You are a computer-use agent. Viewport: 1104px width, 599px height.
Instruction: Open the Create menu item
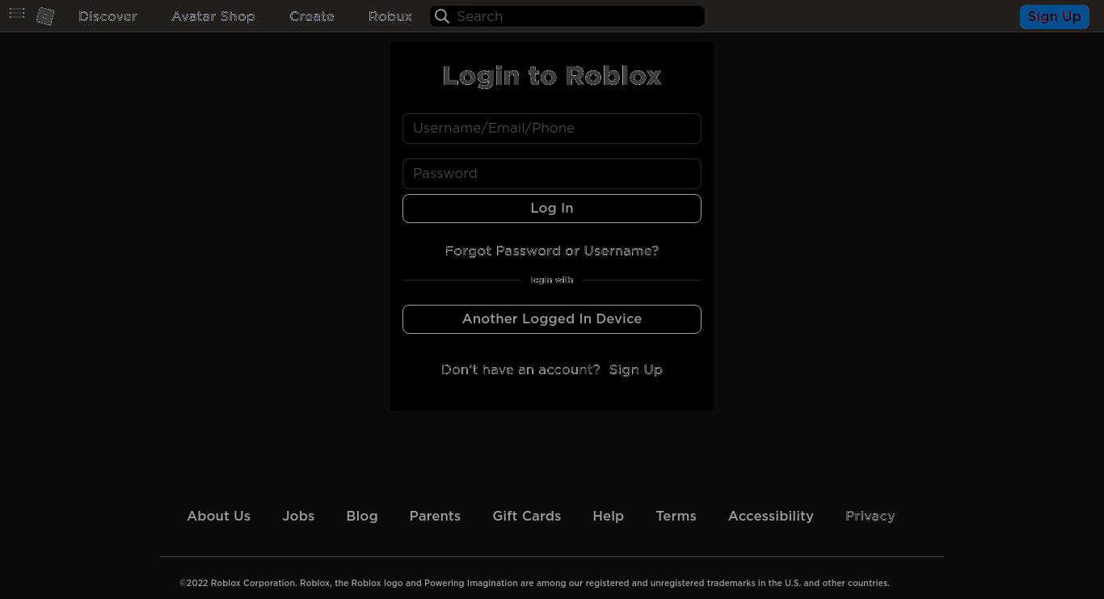(312, 16)
